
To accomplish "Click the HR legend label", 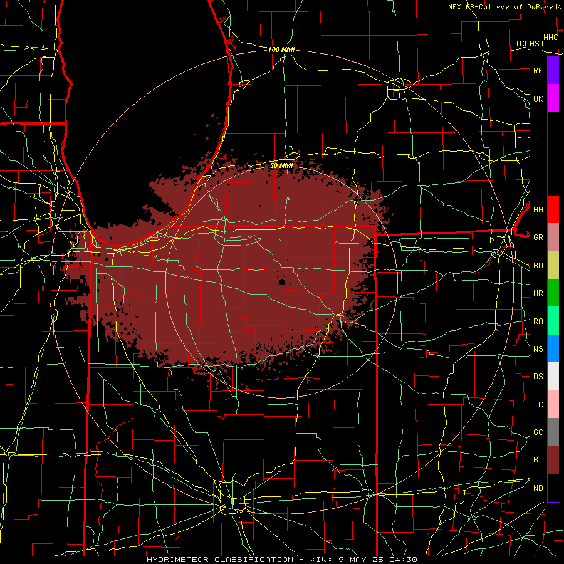I will point(538,293).
